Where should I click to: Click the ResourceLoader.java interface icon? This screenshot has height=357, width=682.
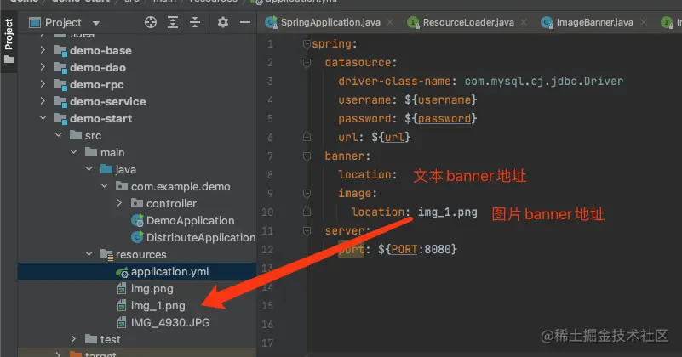point(413,22)
